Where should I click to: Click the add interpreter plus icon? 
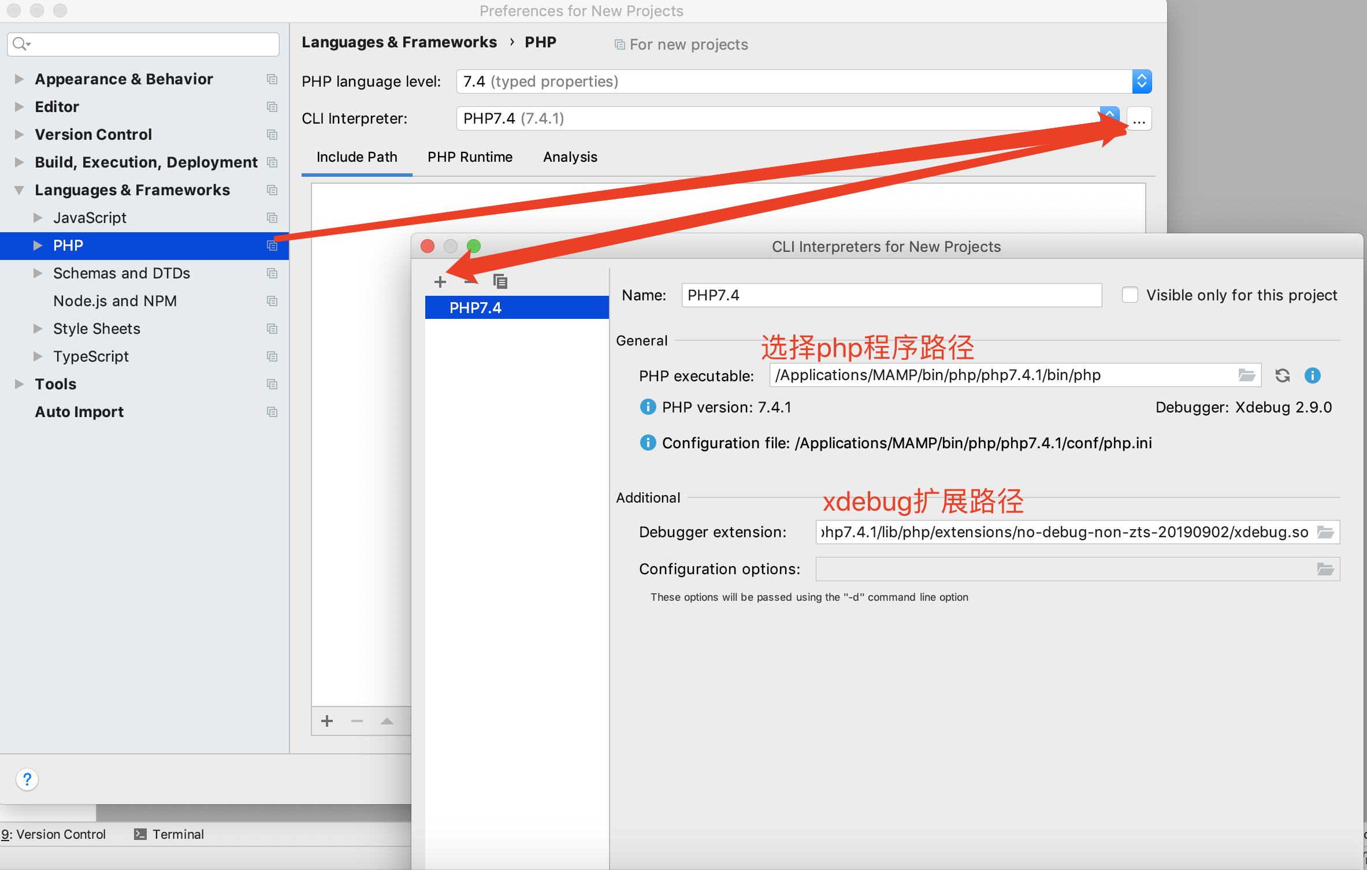[440, 281]
